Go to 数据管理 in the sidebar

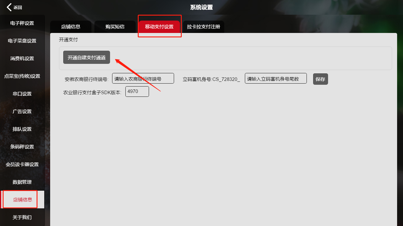coord(22,182)
